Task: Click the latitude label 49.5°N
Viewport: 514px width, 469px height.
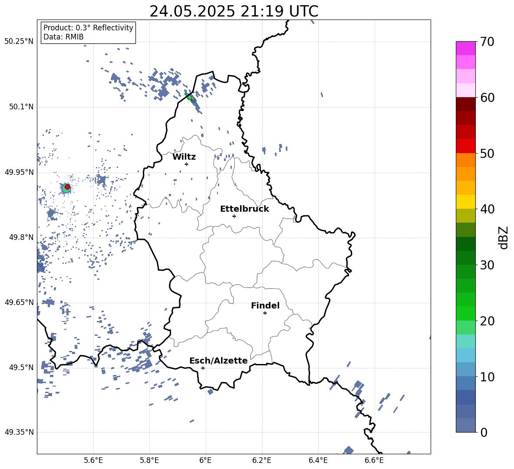Action: point(21,367)
